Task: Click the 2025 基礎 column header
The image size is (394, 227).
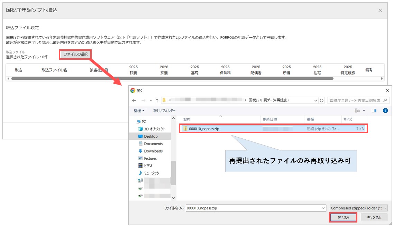Action: (x=195, y=70)
